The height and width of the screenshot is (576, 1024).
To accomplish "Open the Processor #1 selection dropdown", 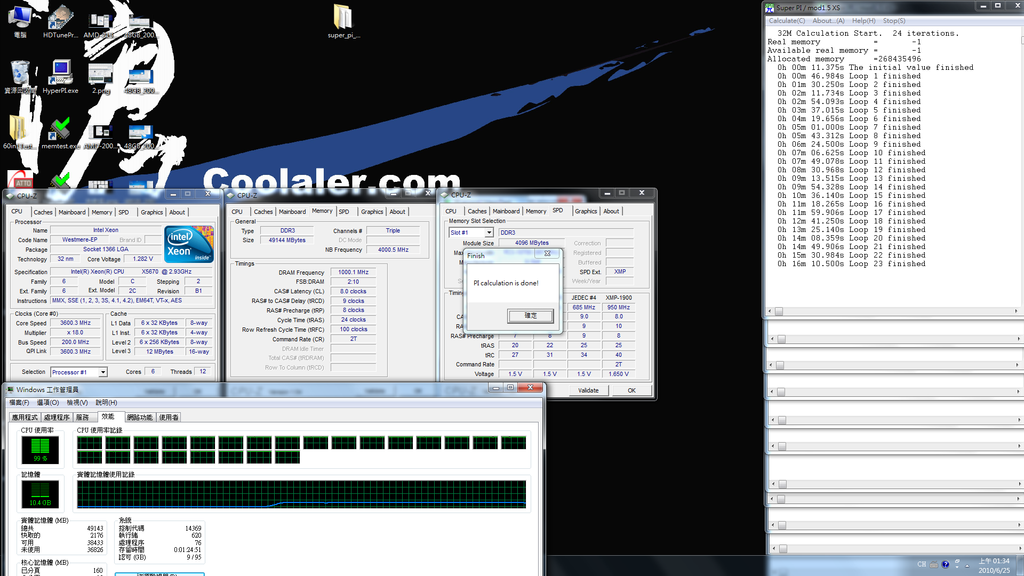I will pos(103,372).
